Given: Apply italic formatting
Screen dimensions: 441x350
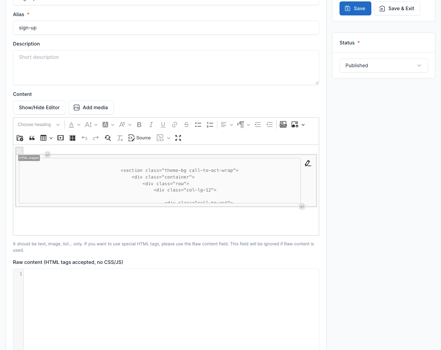Looking at the screenshot, I should click(x=151, y=125).
